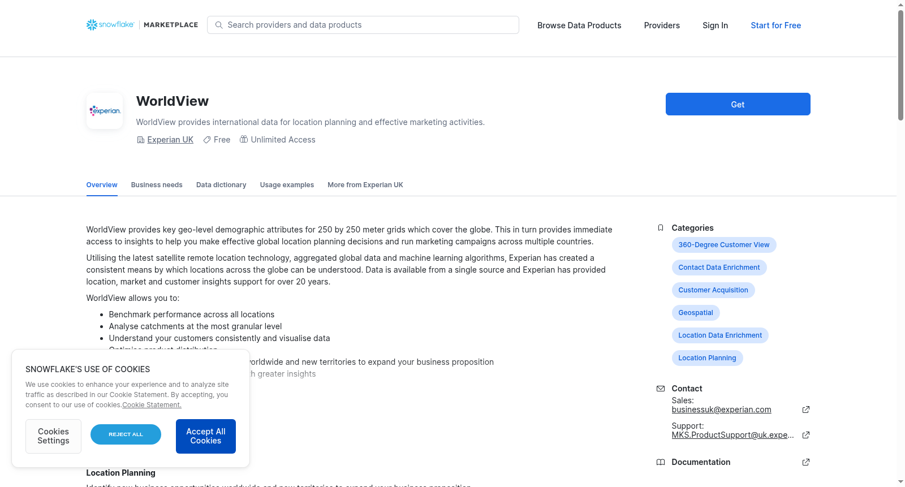905x487 pixels.
Task: Click Accept All Cookies button
Action: (206, 436)
